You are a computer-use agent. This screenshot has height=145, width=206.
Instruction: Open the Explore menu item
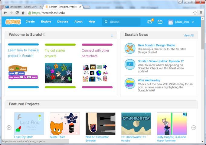46,22
